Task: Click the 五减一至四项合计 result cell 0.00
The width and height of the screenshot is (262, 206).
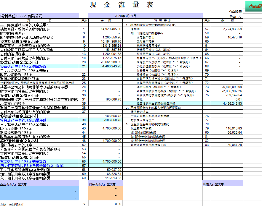Action: coord(118,203)
